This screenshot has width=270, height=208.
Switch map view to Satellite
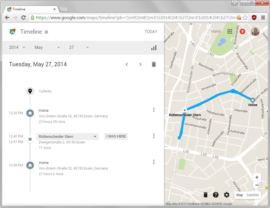click(253, 195)
